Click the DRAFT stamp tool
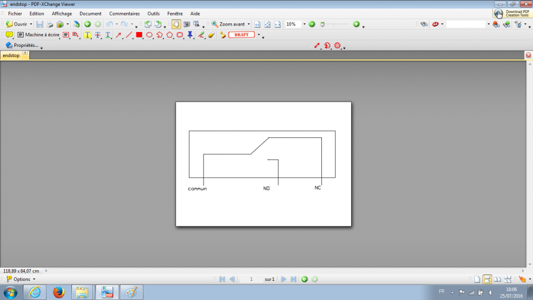Viewport: 533px width, 300px height. [x=241, y=35]
